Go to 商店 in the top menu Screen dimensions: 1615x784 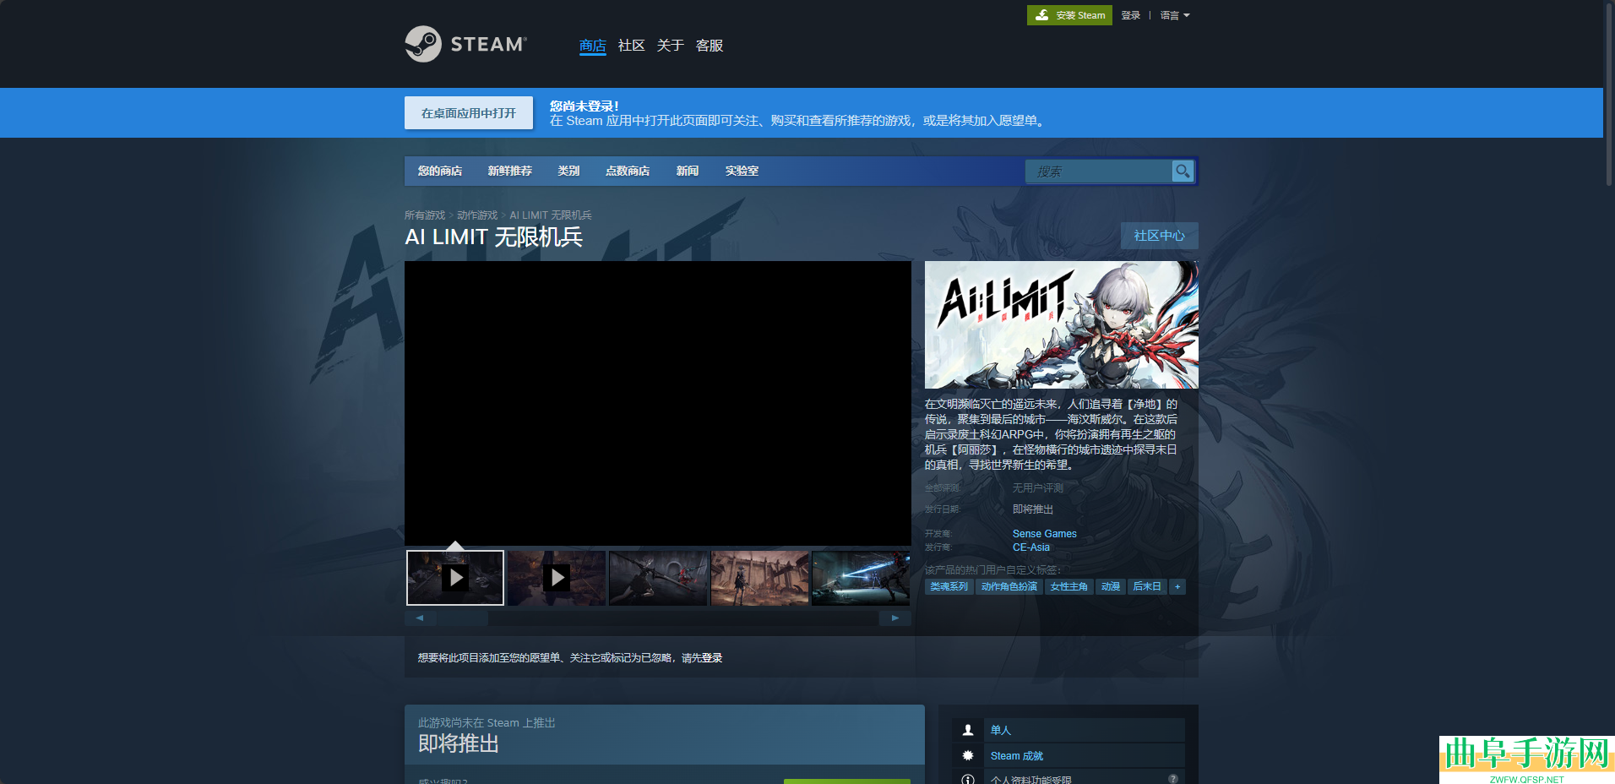[x=593, y=46]
